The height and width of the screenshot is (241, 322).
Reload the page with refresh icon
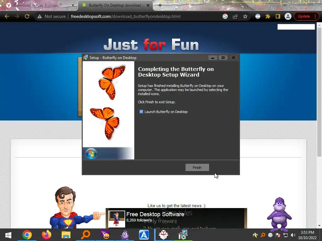click(27, 16)
